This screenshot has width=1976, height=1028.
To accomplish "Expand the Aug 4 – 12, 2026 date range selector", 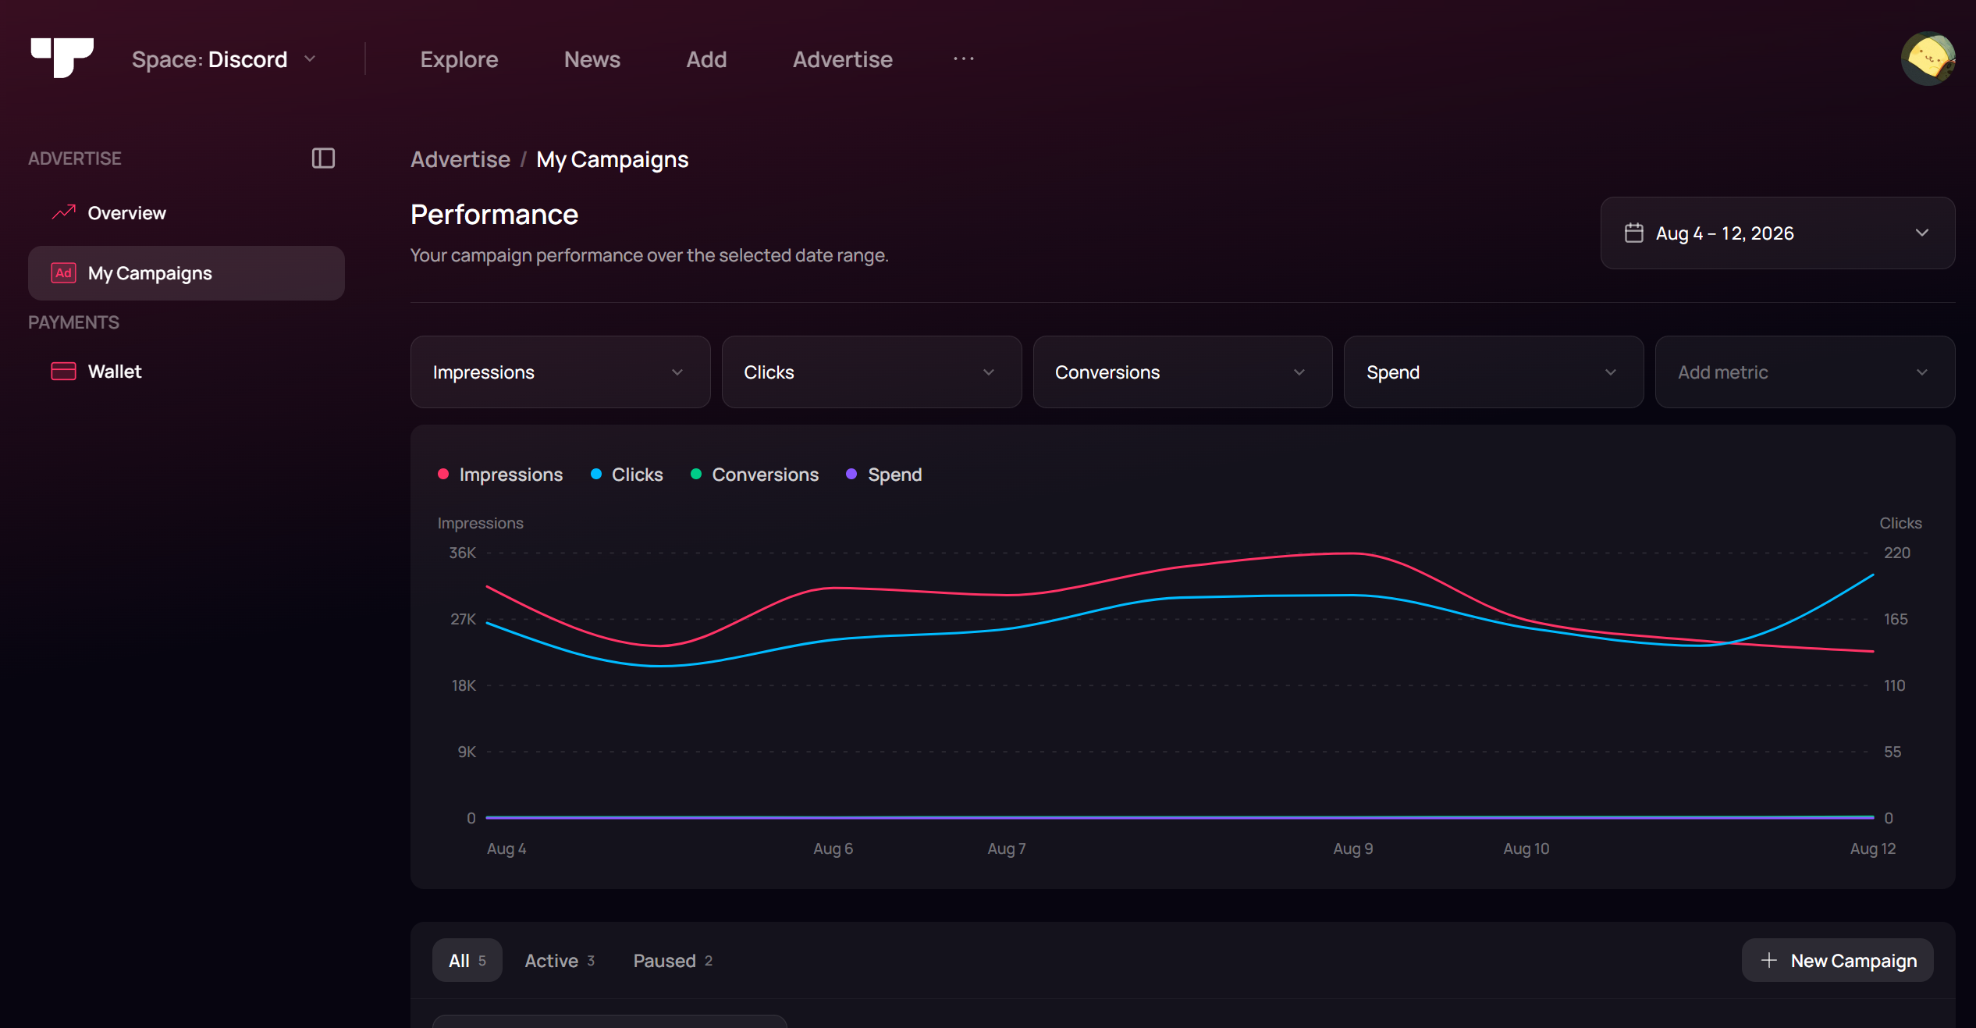I will [1777, 233].
